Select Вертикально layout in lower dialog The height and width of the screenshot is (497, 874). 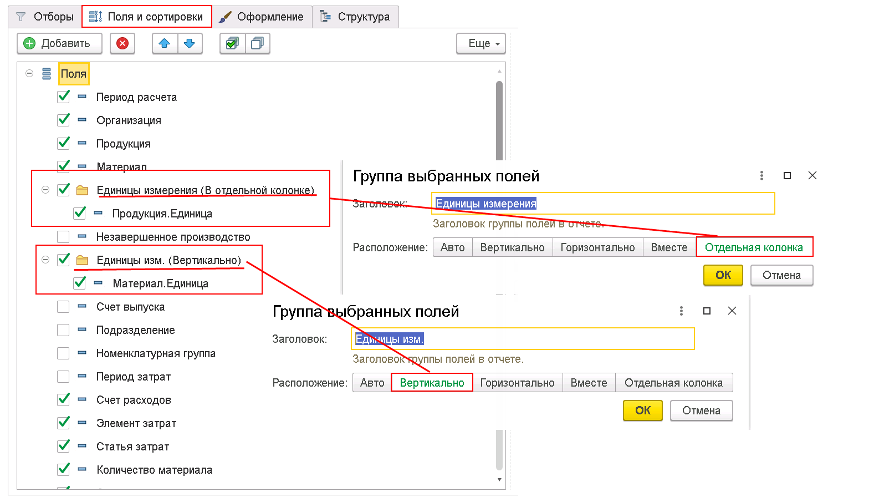[x=432, y=383]
